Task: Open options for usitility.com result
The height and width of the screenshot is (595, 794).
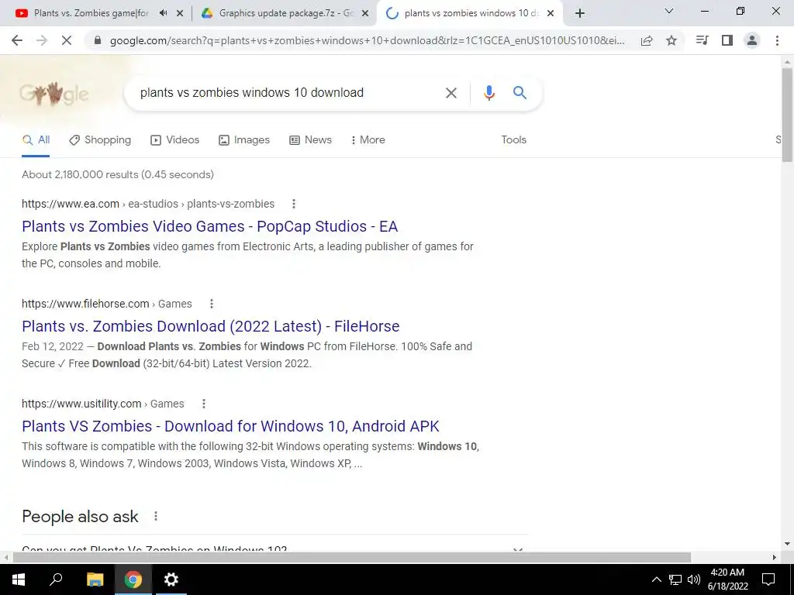Action: pyautogui.click(x=204, y=404)
